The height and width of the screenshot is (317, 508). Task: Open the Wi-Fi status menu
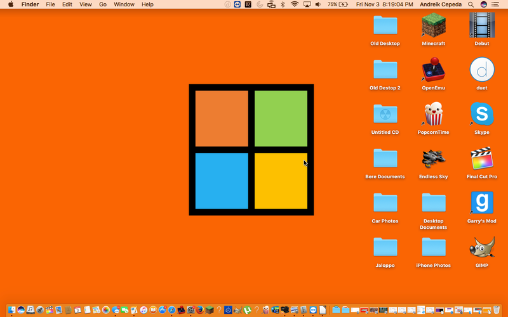(295, 4)
